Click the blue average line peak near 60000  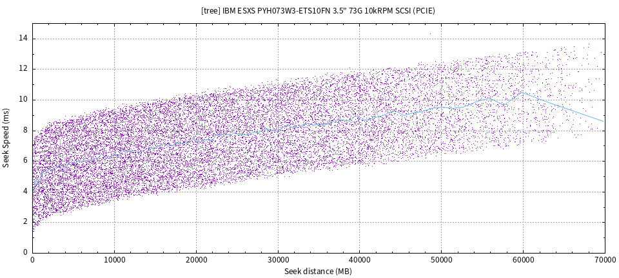coord(523,93)
